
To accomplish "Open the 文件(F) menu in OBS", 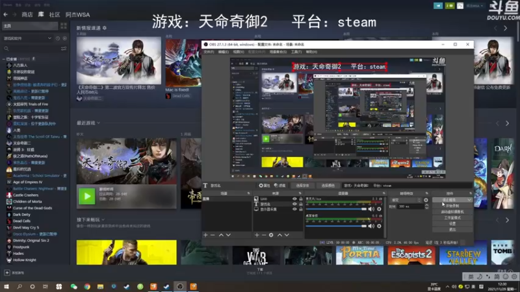I will [209, 52].
